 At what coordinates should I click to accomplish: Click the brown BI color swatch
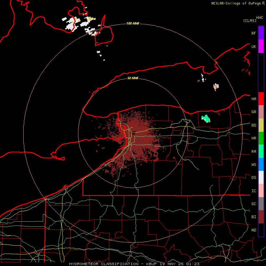[261, 217]
